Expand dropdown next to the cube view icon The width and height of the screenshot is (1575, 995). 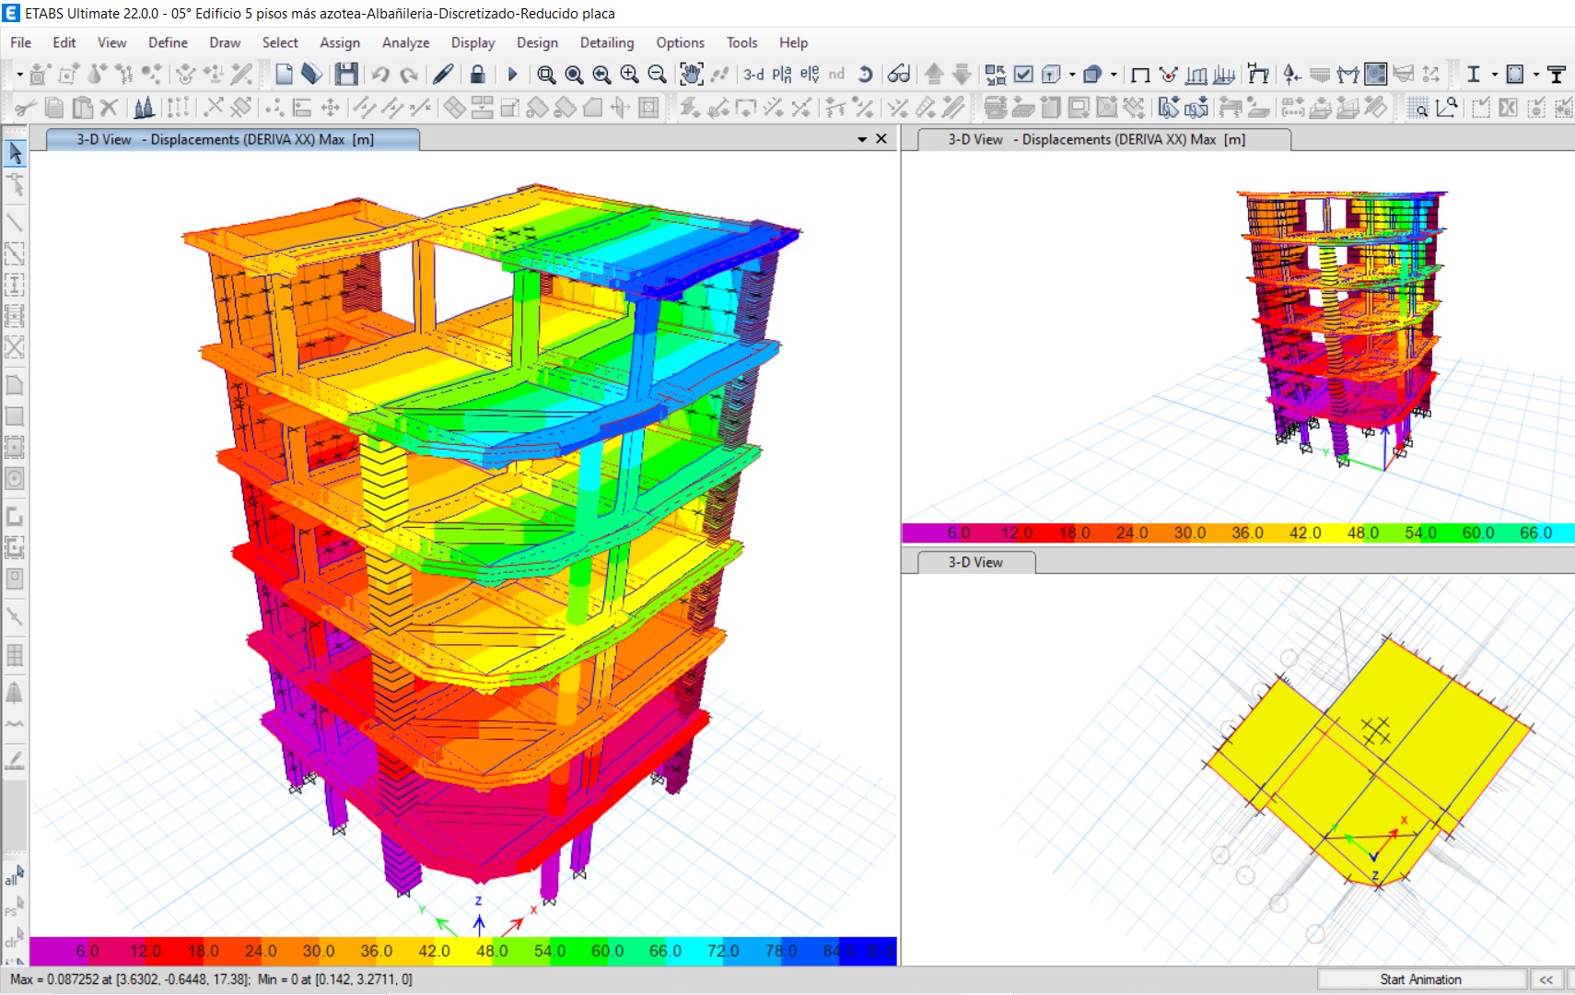point(1072,75)
